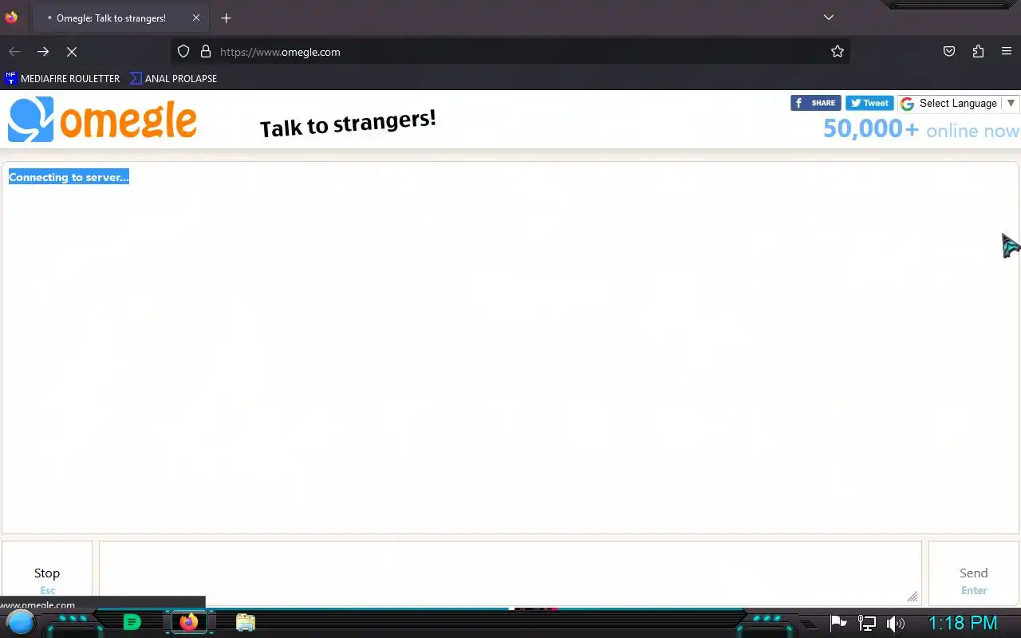Image resolution: width=1021 pixels, height=638 pixels.
Task: Close the Omegle tab
Action: click(x=196, y=18)
